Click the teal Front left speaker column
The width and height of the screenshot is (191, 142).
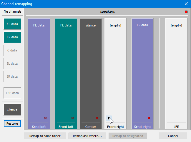pyautogui.click(x=66, y=71)
